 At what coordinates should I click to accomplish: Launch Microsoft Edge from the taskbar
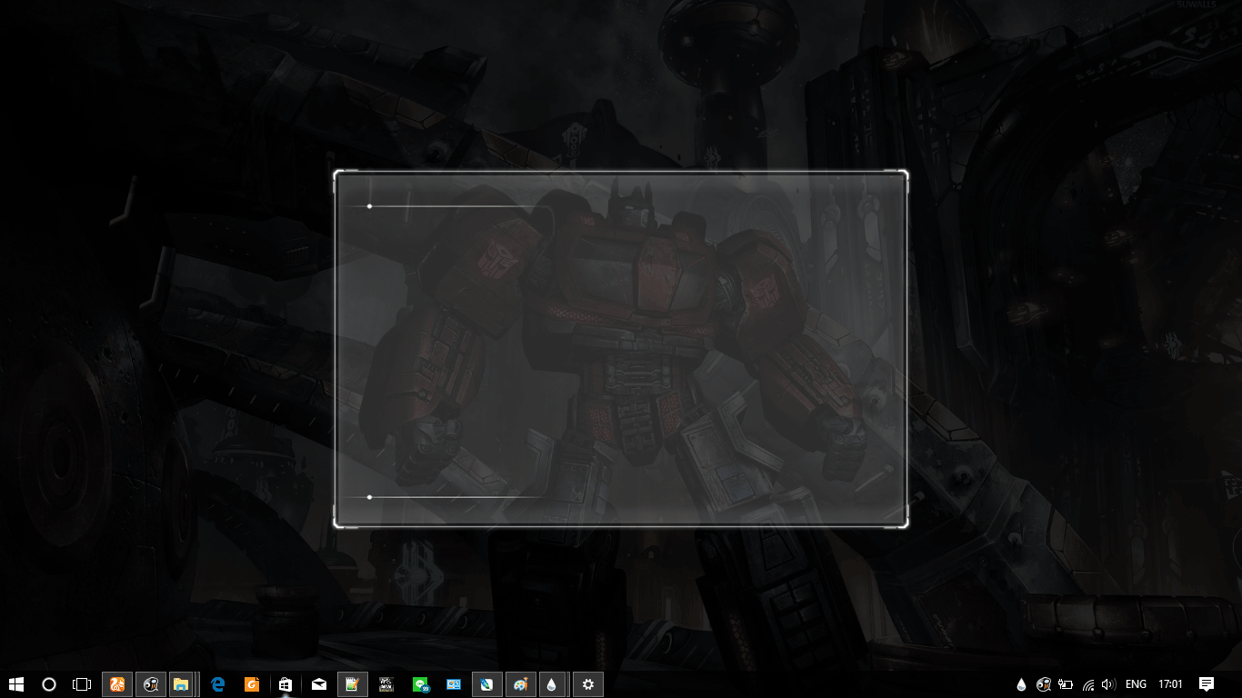pos(217,684)
